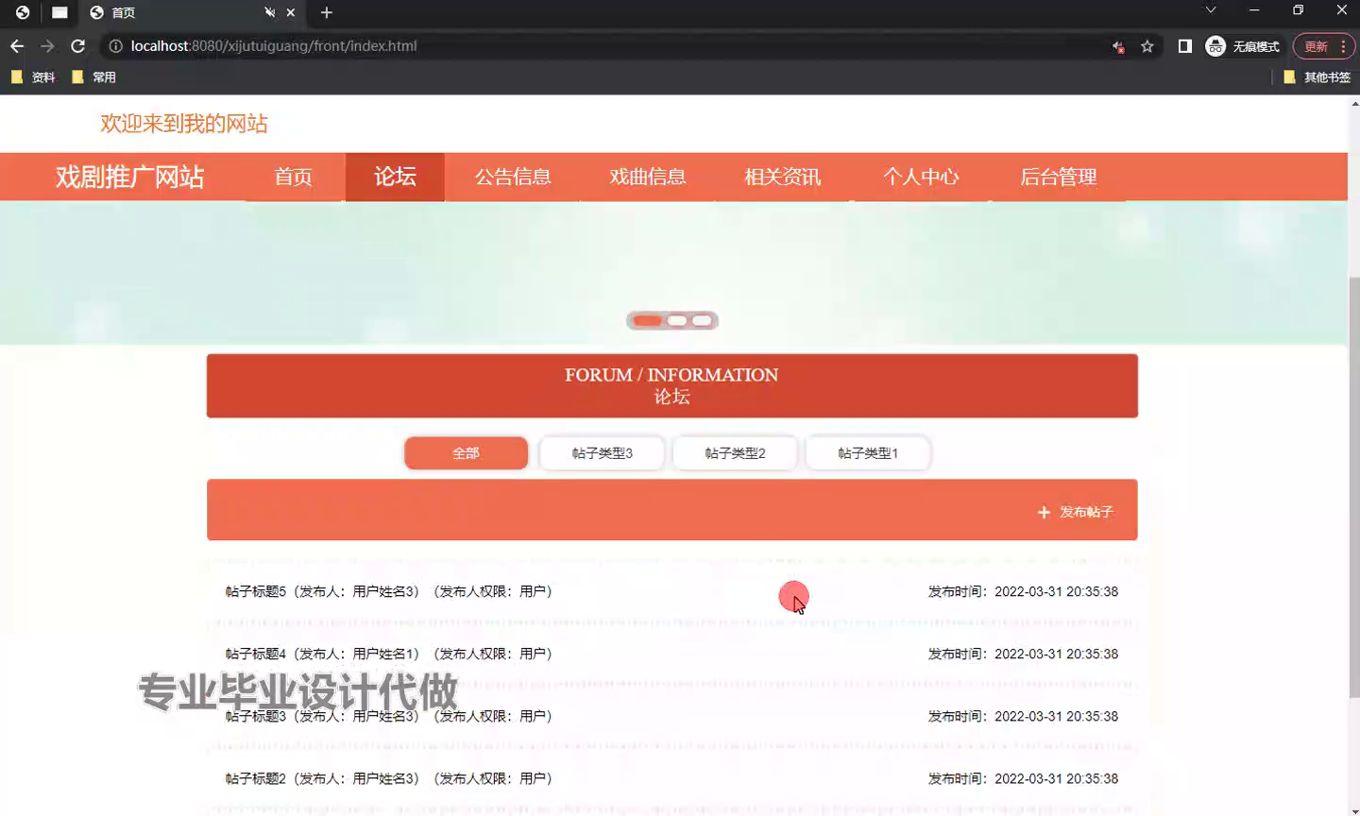The width and height of the screenshot is (1360, 816).
Task: Reload the page with refresh icon
Action: (78, 46)
